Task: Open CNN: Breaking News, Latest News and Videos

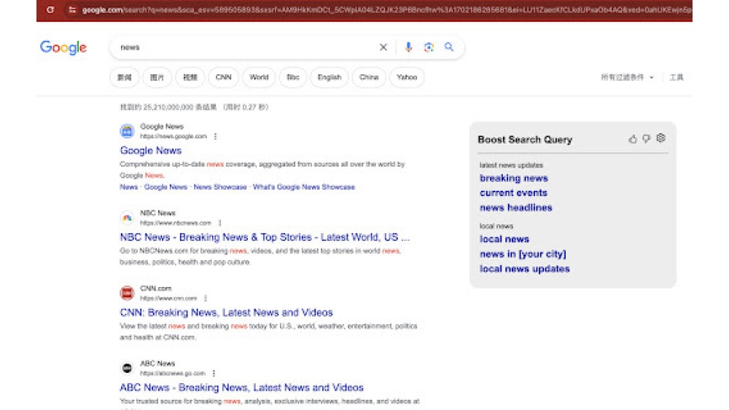Action: [227, 312]
